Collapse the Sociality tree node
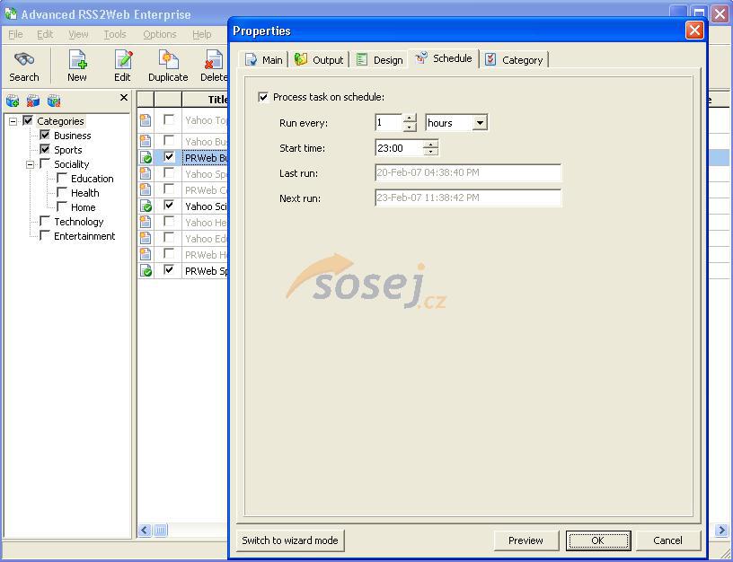 tap(31, 164)
